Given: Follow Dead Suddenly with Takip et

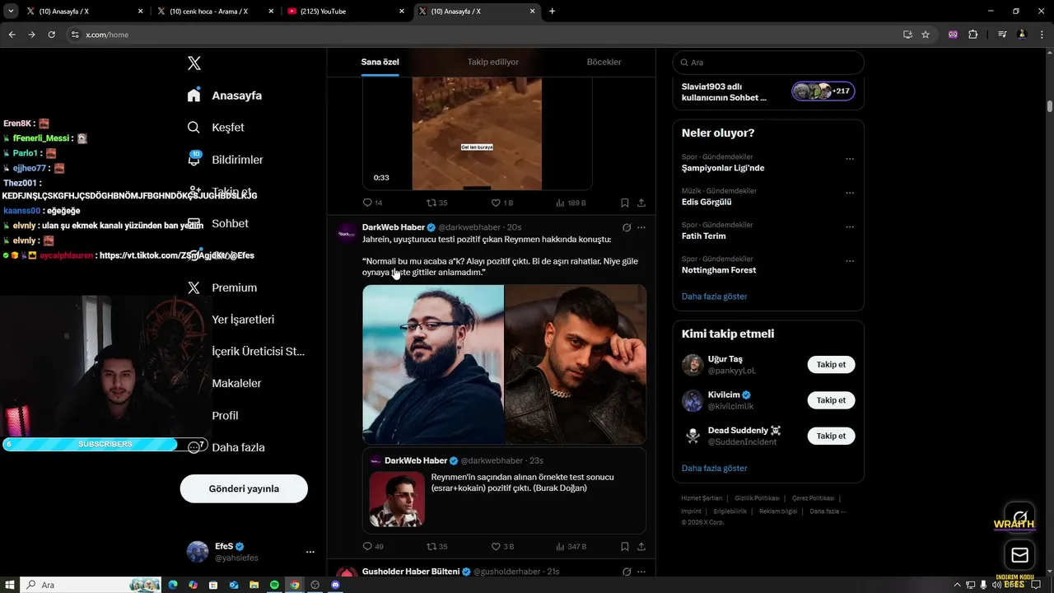Looking at the screenshot, I should [831, 436].
